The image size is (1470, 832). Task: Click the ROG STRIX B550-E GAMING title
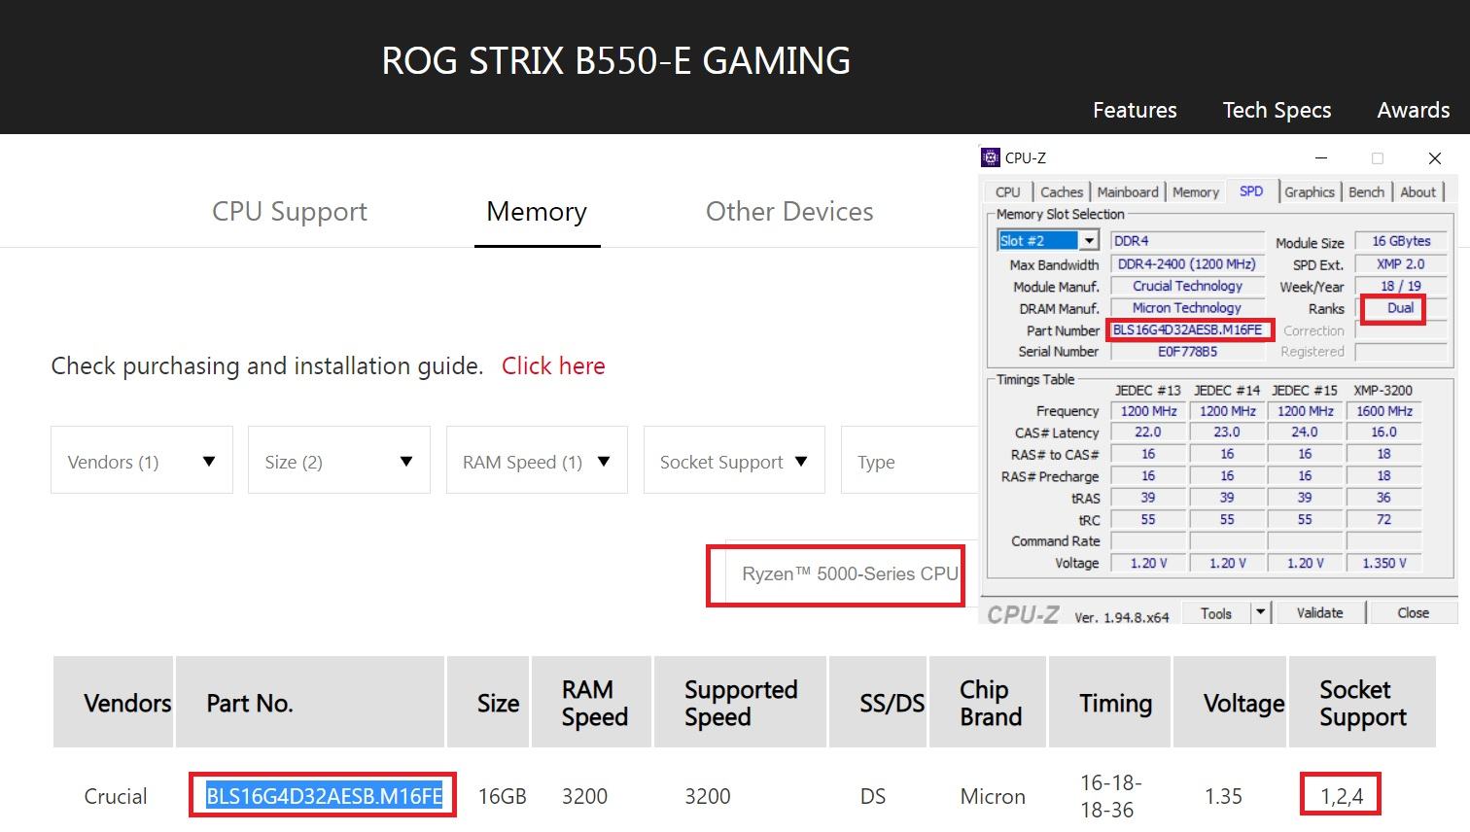point(615,60)
